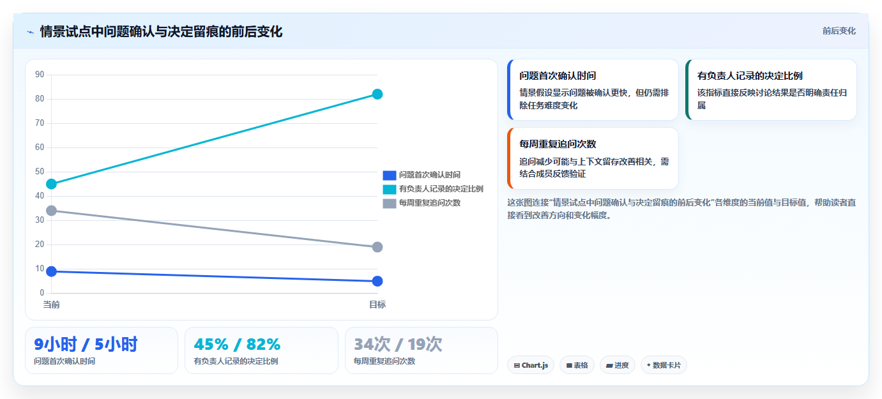
Task: Click sparkle icon inside 数据卡片 tag
Action: point(649,365)
